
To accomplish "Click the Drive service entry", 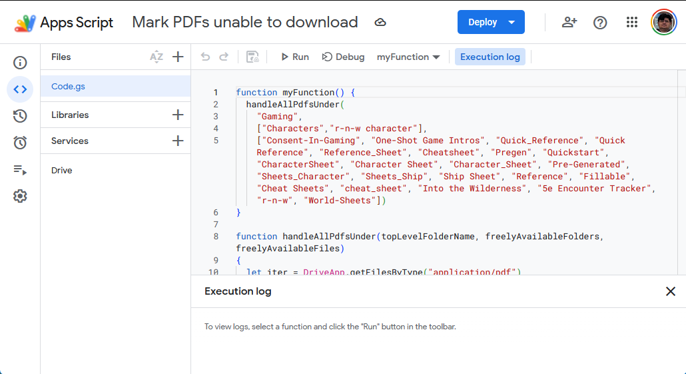I will 62,171.
